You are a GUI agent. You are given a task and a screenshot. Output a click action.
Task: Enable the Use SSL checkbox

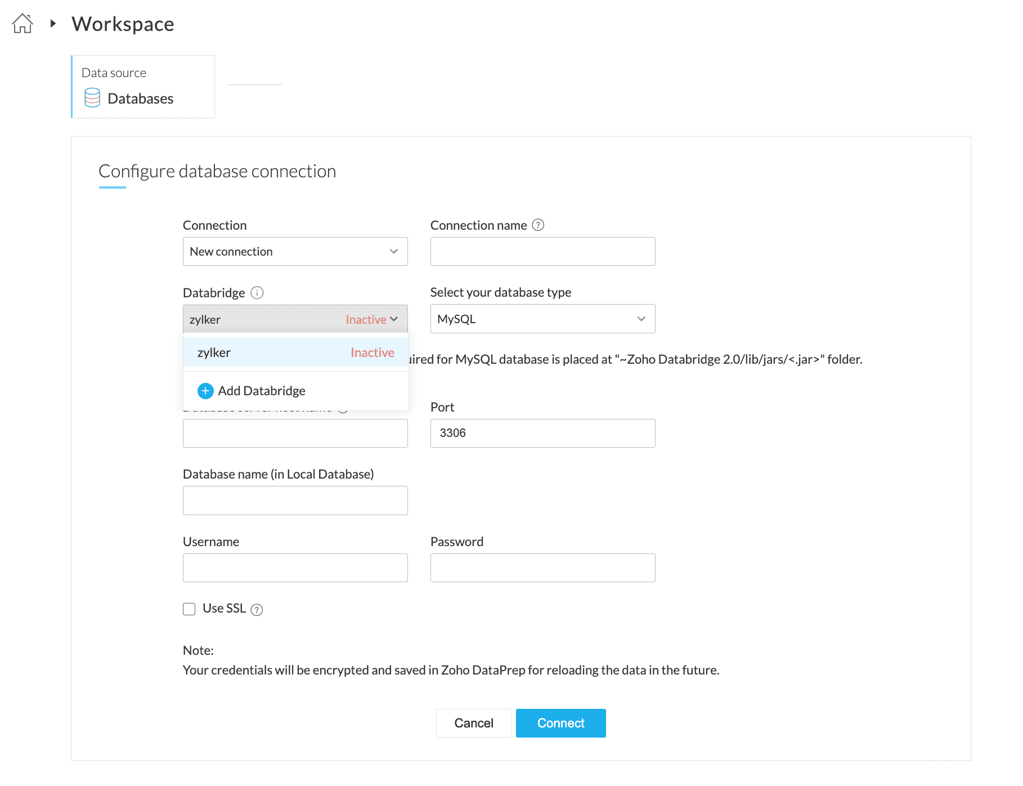point(189,609)
